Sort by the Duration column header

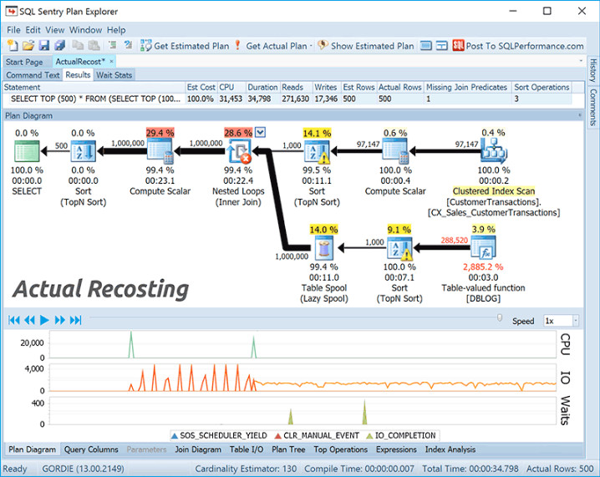pos(262,87)
